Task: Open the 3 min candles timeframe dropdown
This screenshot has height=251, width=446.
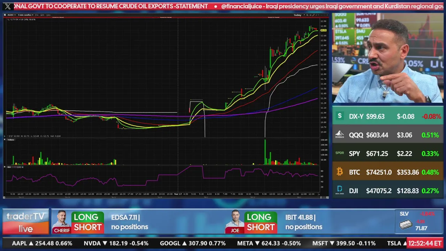Action: coord(25,15)
